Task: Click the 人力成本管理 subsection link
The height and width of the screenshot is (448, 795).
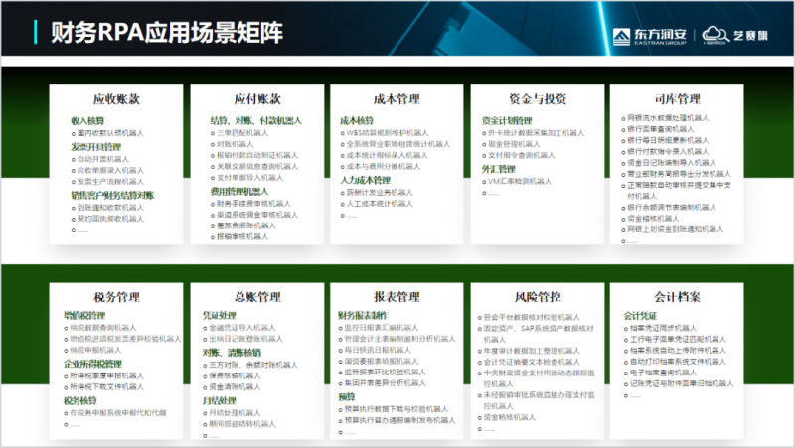Action: (368, 181)
